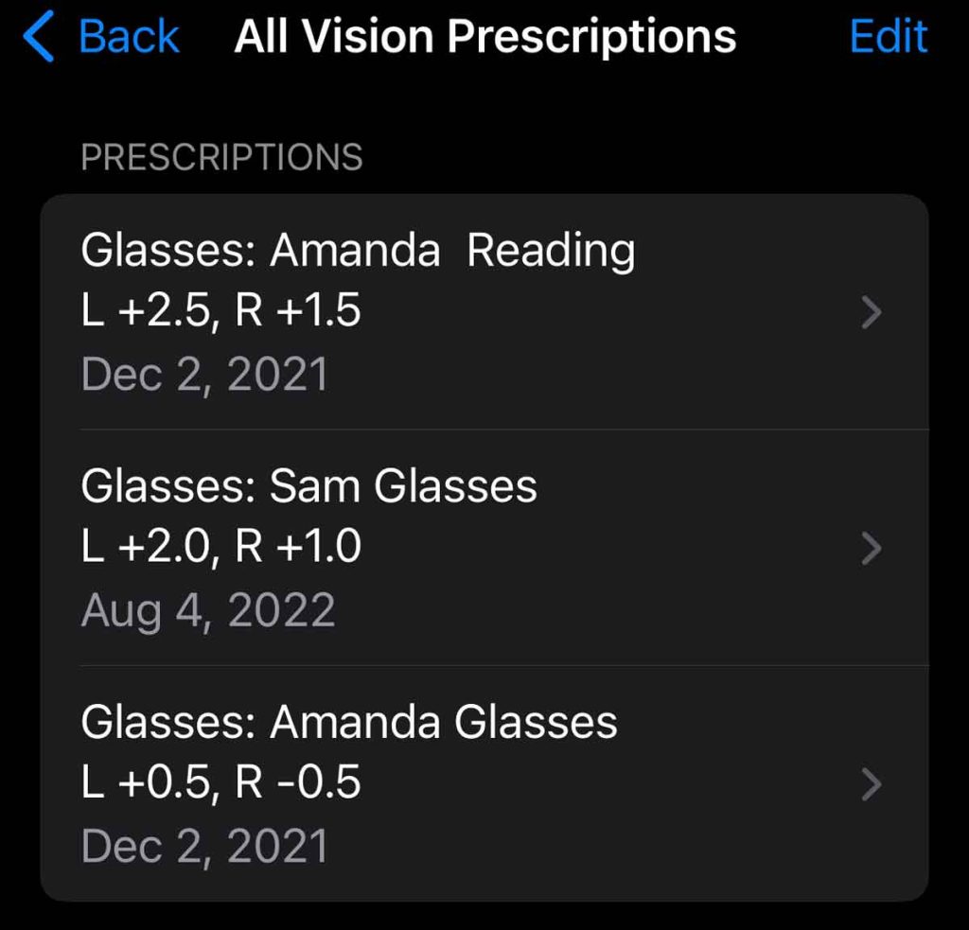Screen dimensions: 969x930
Task: Click Dec 2, 2021 under Amanda Glasses
Action: (204, 846)
